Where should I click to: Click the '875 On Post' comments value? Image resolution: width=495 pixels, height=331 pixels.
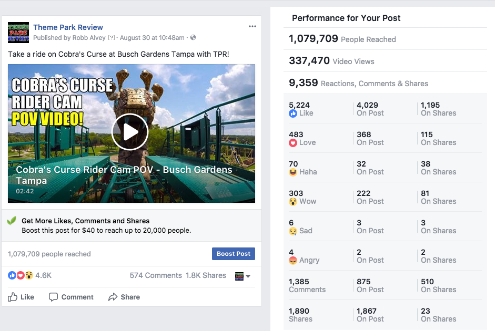[370, 286]
